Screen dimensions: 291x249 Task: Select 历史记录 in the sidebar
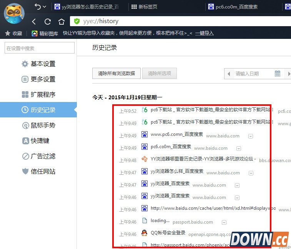[x=38, y=110]
